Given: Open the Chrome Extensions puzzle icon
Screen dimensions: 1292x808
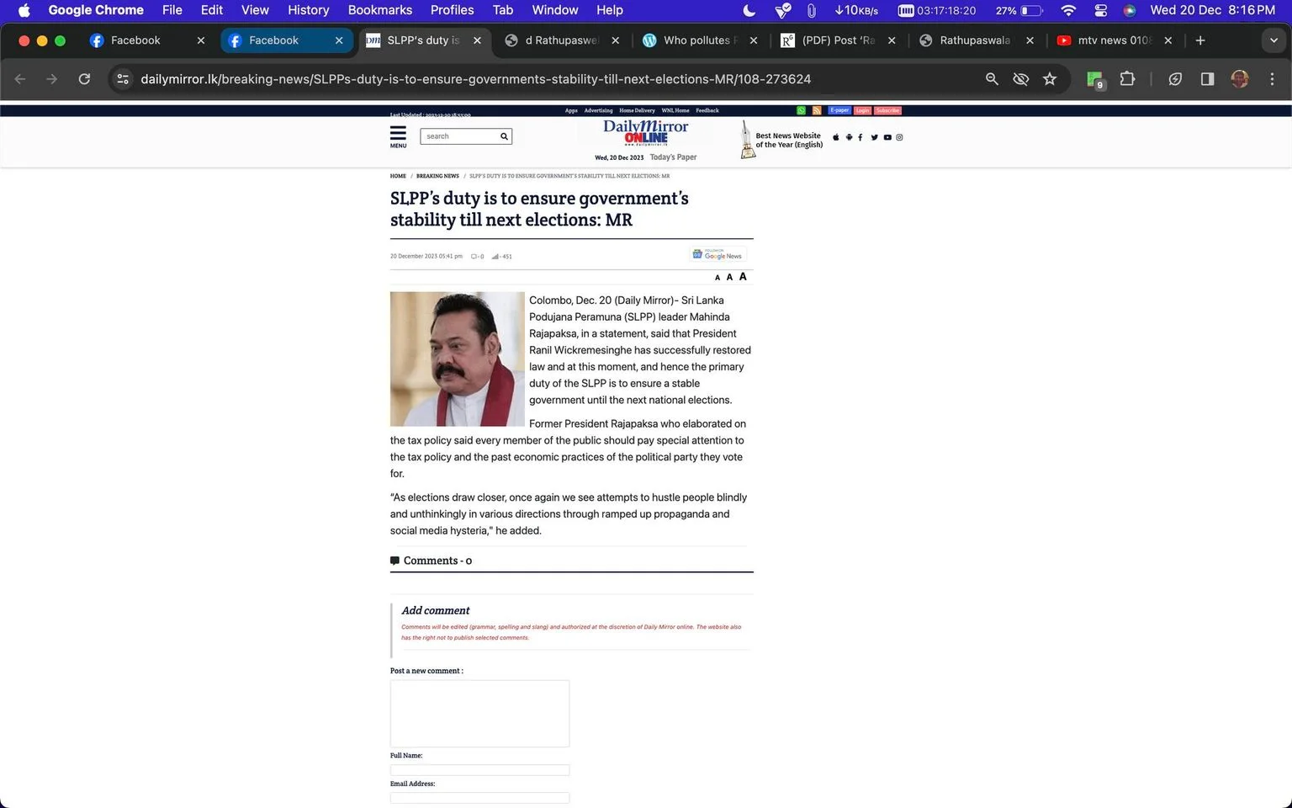Looking at the screenshot, I should [1127, 79].
